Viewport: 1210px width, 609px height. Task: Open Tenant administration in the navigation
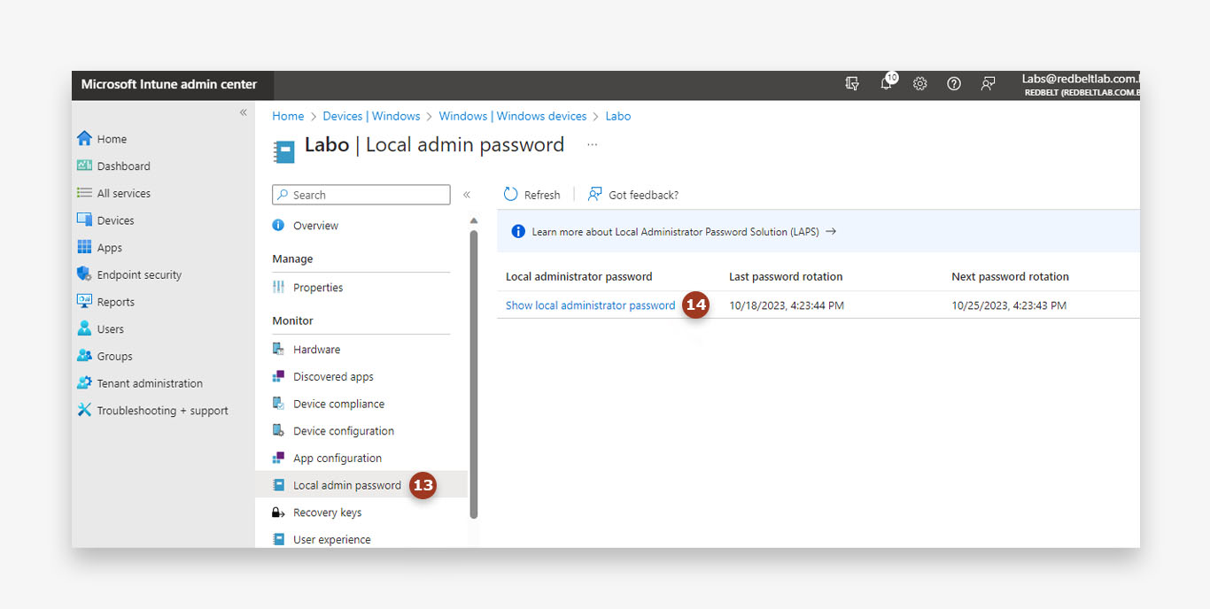point(150,384)
